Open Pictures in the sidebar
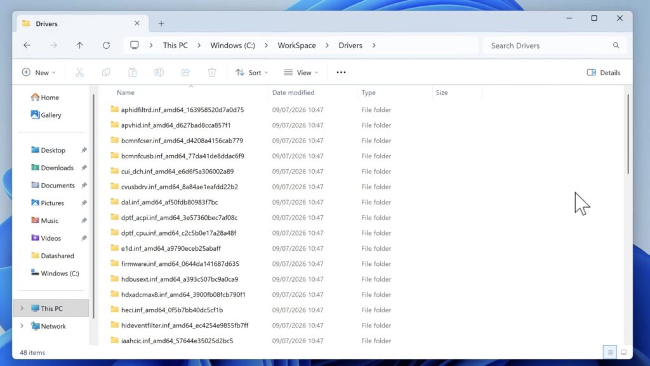Screen dimensions: 650x366 tap(47, 203)
